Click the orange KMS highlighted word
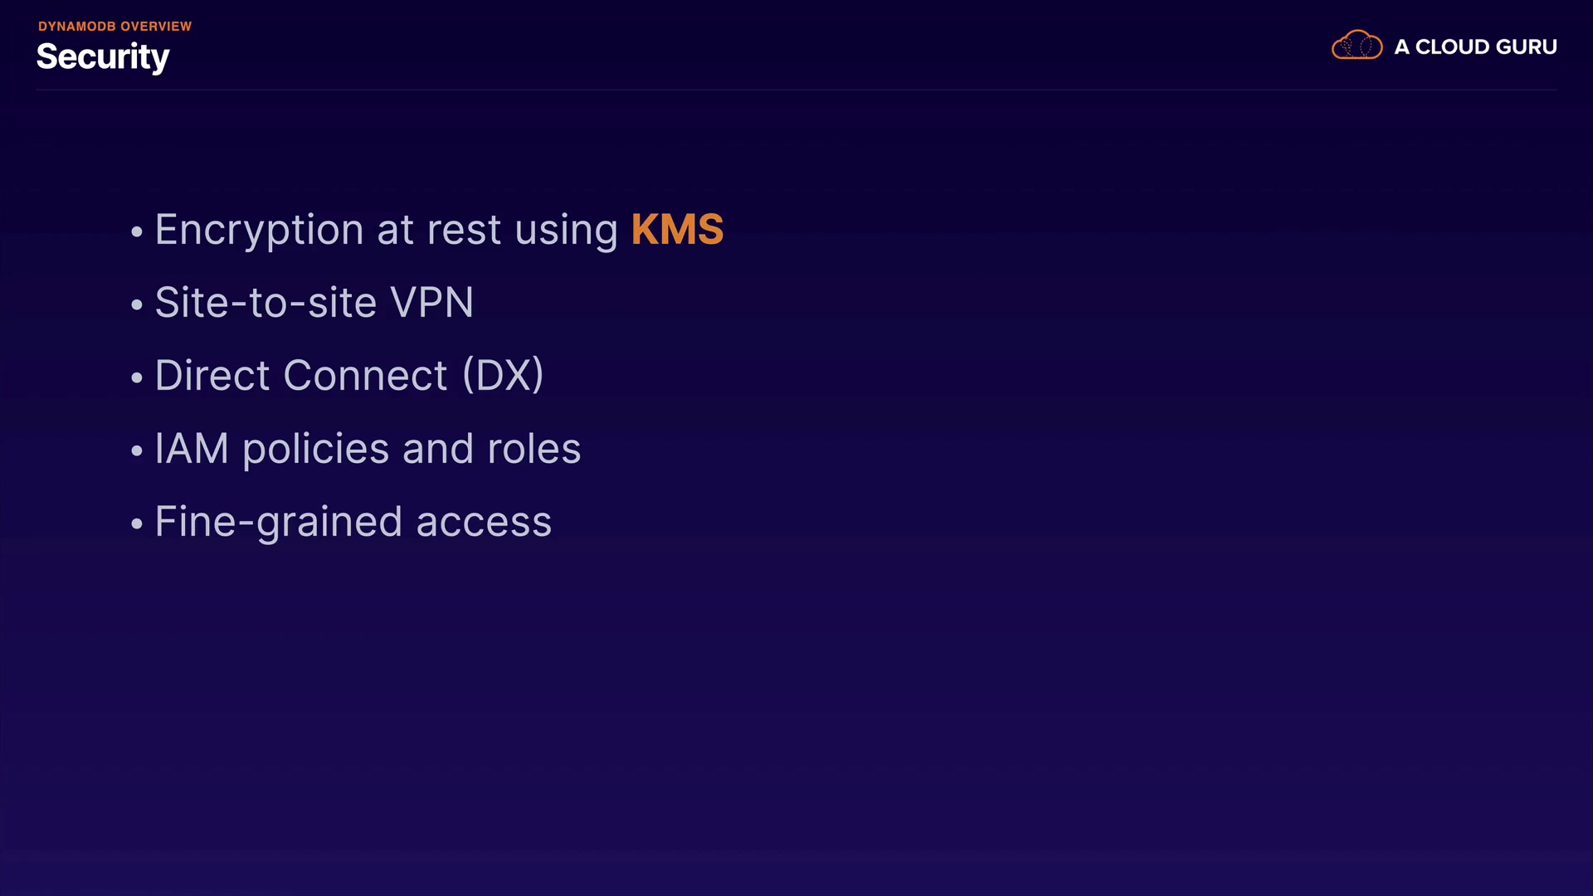This screenshot has width=1593, height=896. (x=677, y=230)
